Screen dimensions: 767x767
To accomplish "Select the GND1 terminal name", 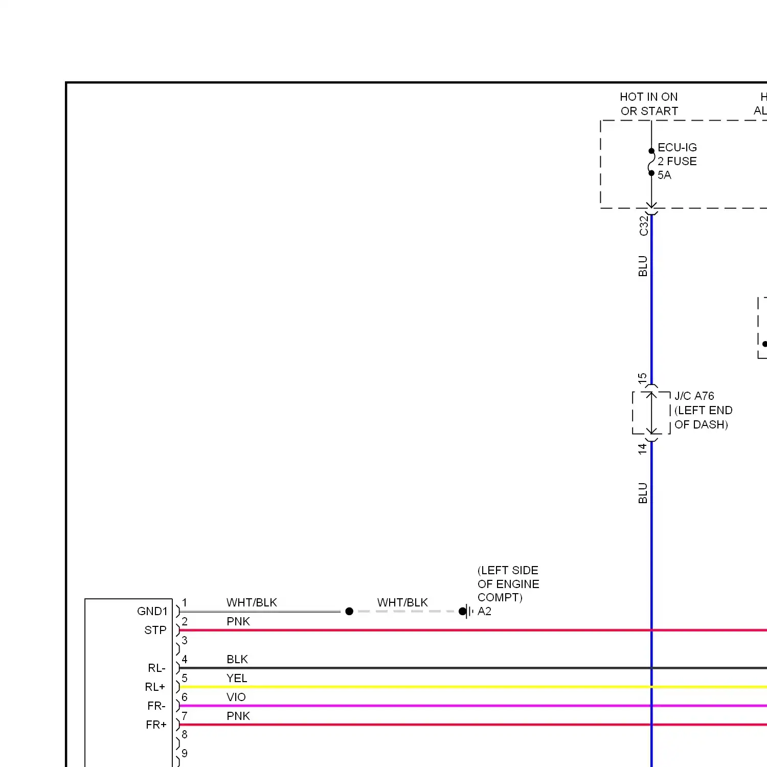I will [152, 611].
